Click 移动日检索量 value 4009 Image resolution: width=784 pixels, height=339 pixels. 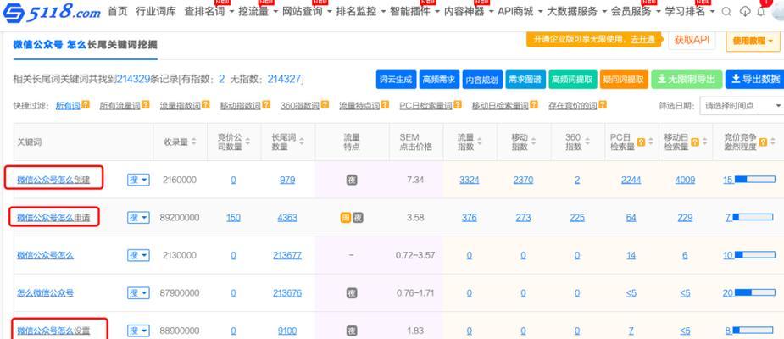click(685, 180)
